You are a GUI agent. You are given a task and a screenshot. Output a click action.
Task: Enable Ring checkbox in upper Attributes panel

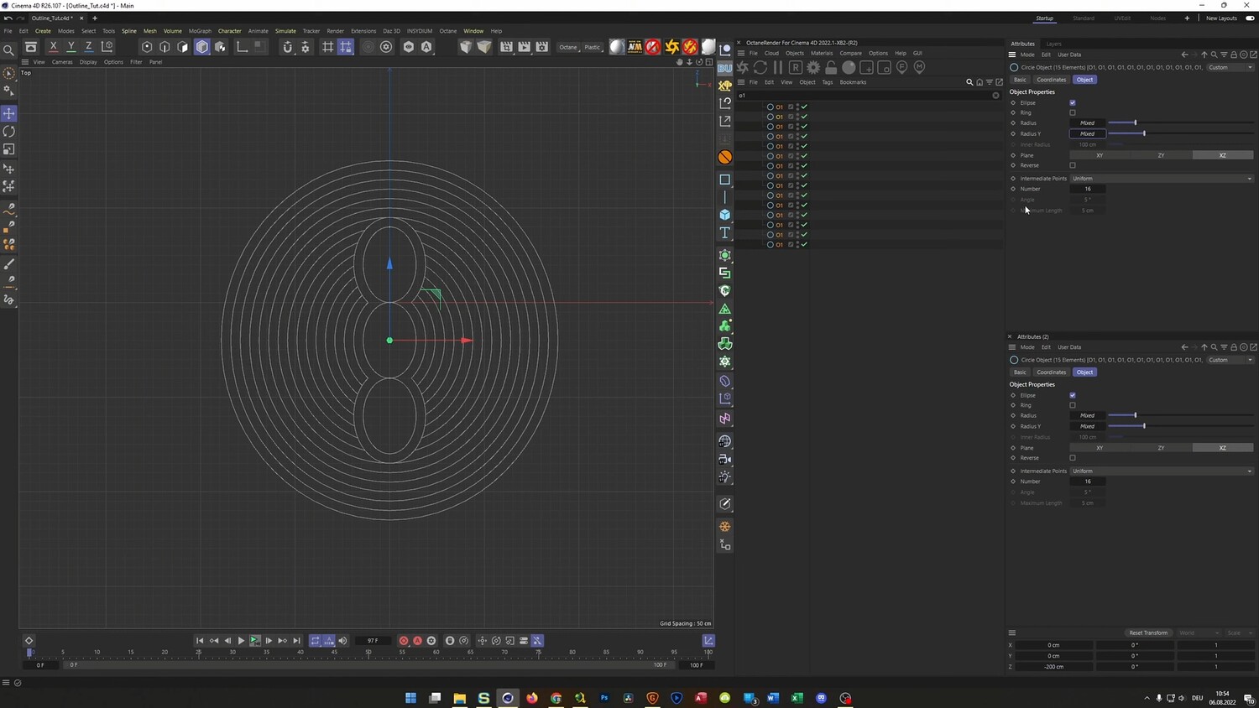1073,113
